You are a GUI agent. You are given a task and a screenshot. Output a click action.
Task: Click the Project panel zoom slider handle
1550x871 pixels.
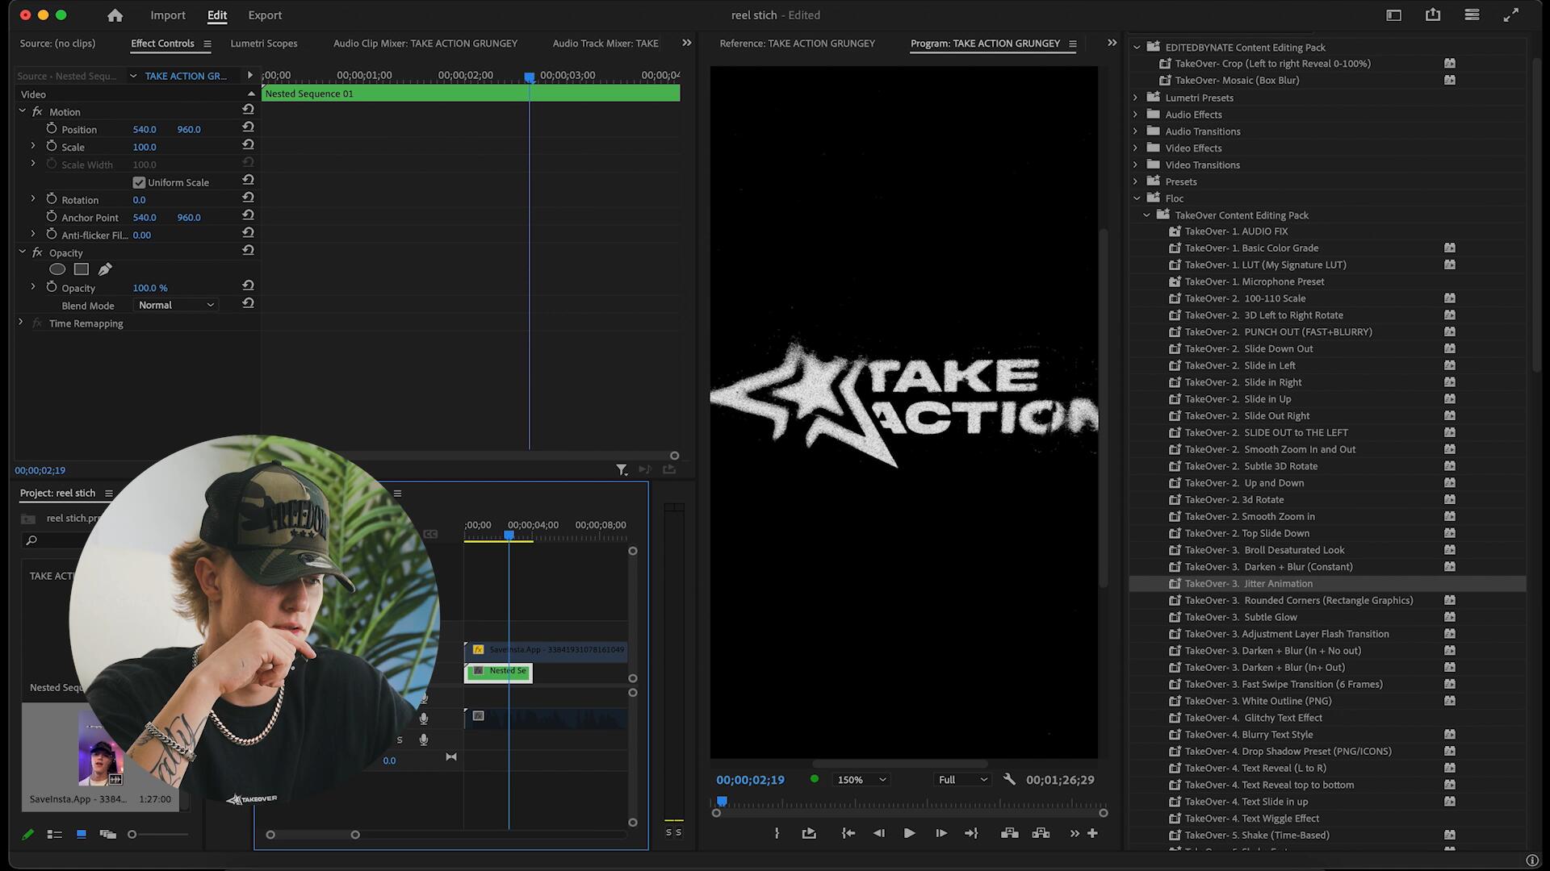[x=132, y=835]
